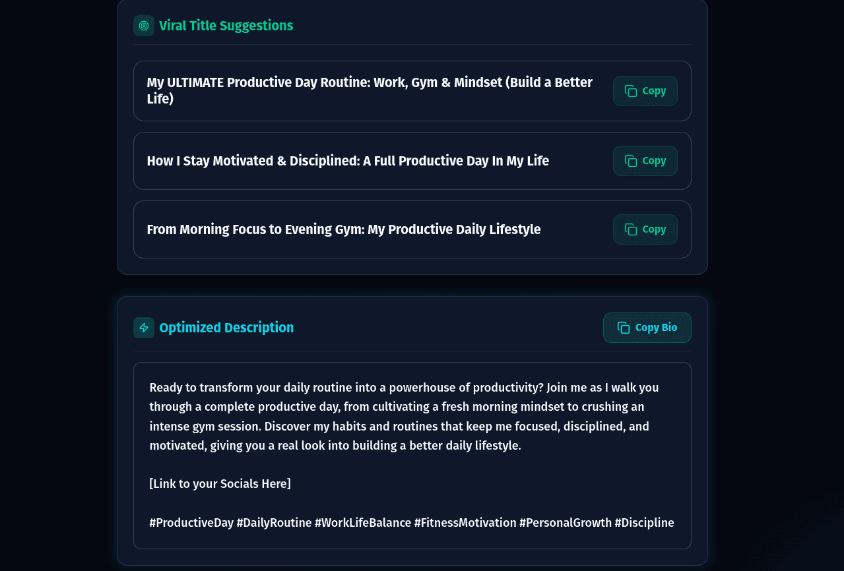
Task: Click the #ProductiveDay hashtag
Action: pyautogui.click(x=191, y=522)
